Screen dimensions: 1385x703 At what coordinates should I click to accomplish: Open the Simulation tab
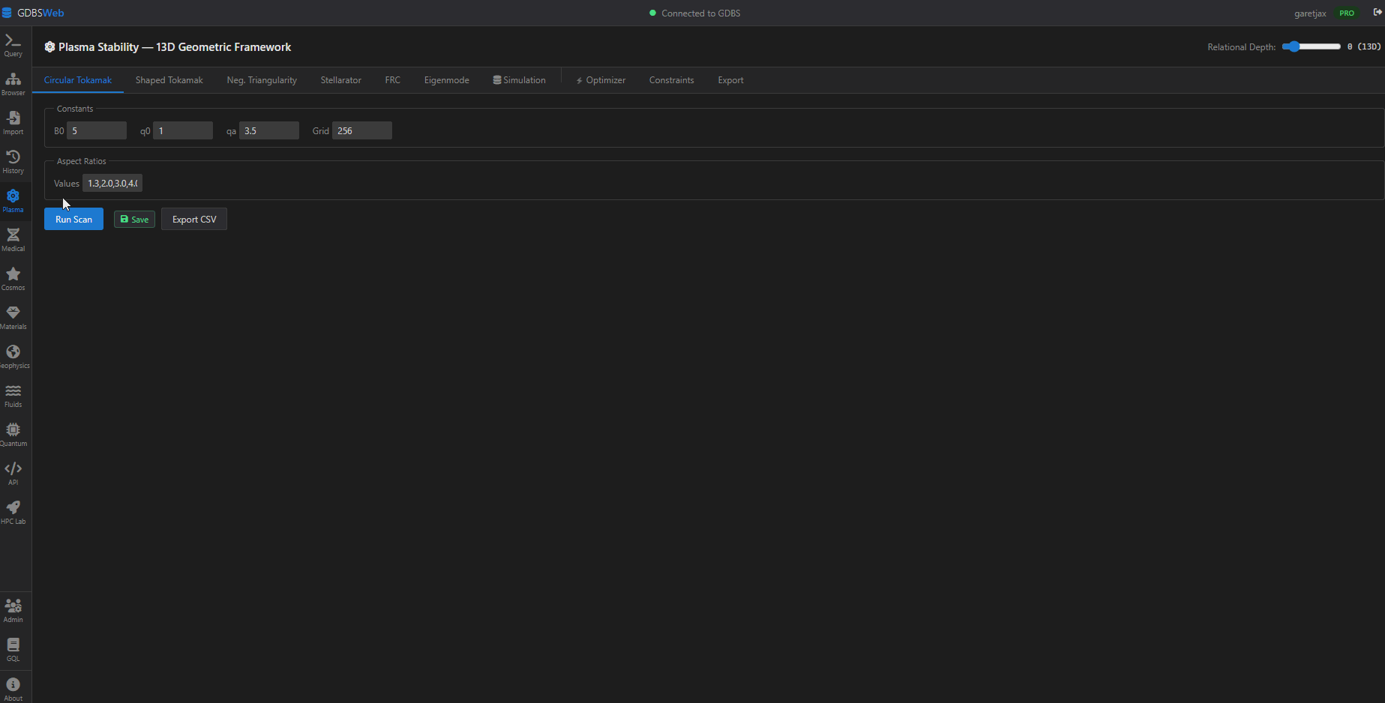[519, 80]
